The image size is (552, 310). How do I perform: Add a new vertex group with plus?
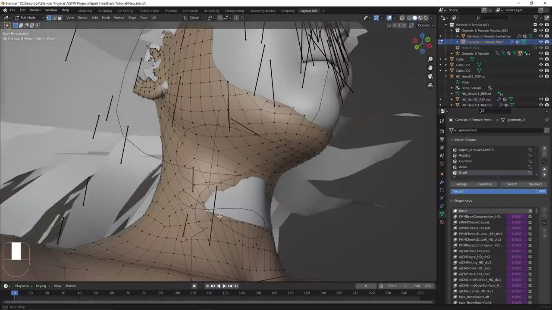pos(544,149)
